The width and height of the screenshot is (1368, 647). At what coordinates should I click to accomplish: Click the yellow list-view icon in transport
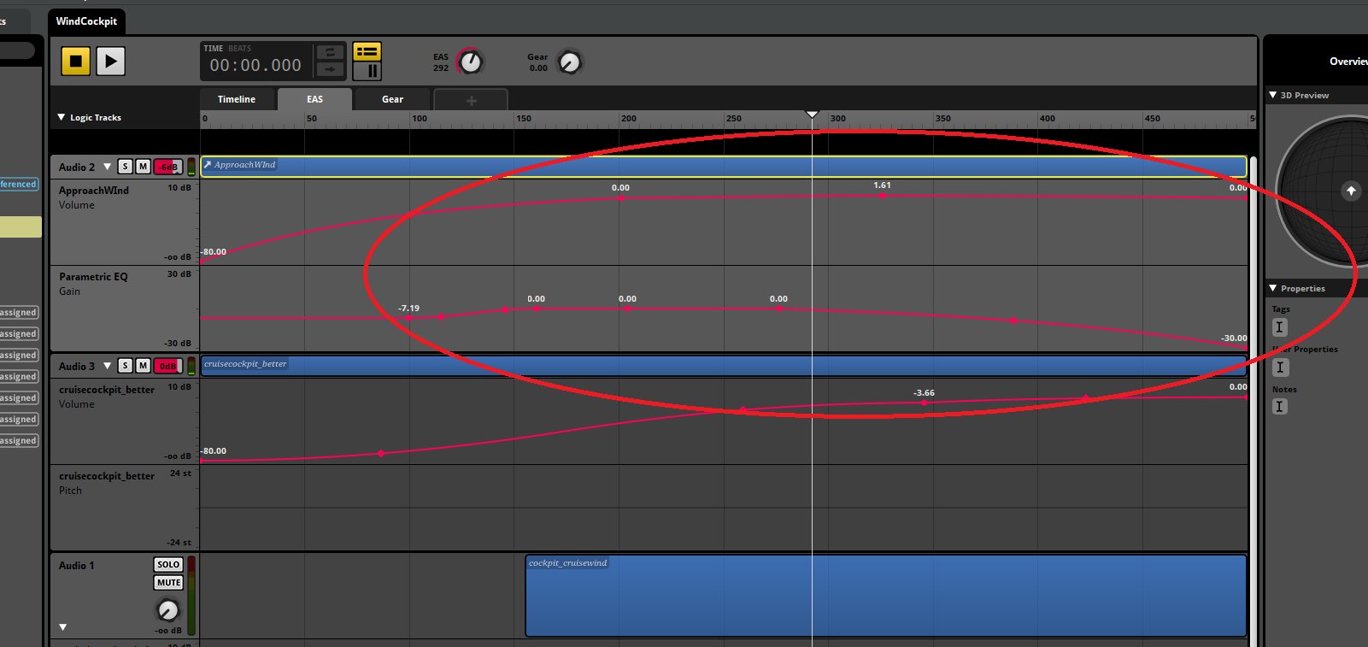367,51
